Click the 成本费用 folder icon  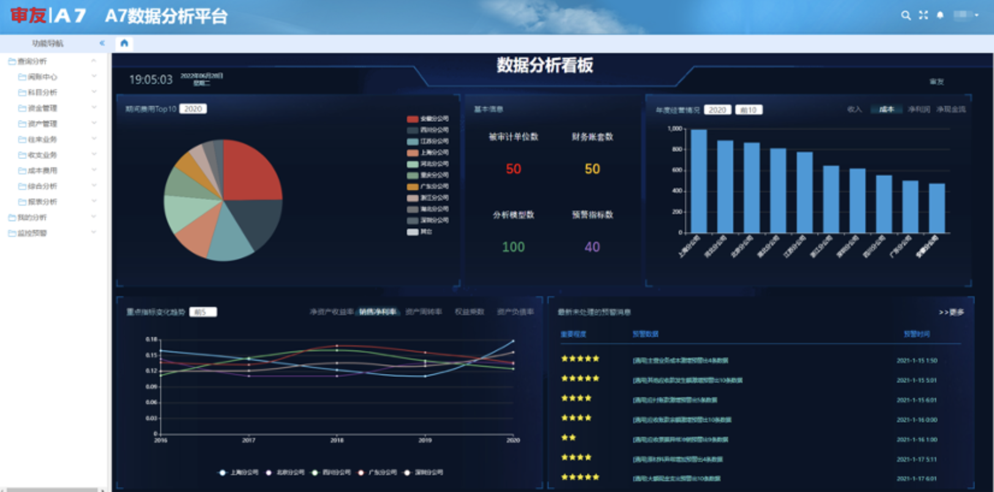pyautogui.click(x=22, y=171)
